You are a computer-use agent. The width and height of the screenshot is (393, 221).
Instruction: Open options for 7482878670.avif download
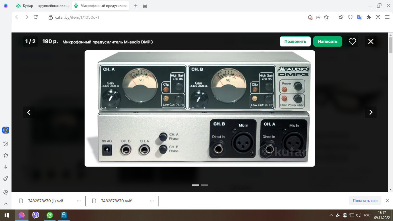coord(152,201)
